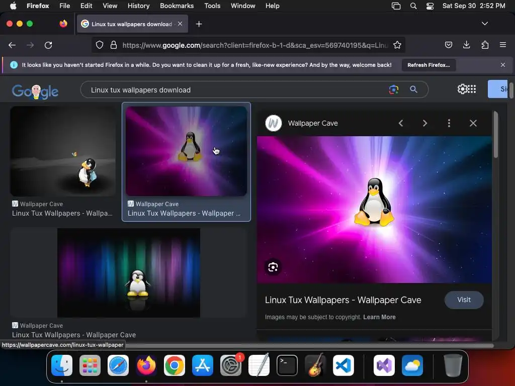Click the Google logo

click(x=35, y=91)
